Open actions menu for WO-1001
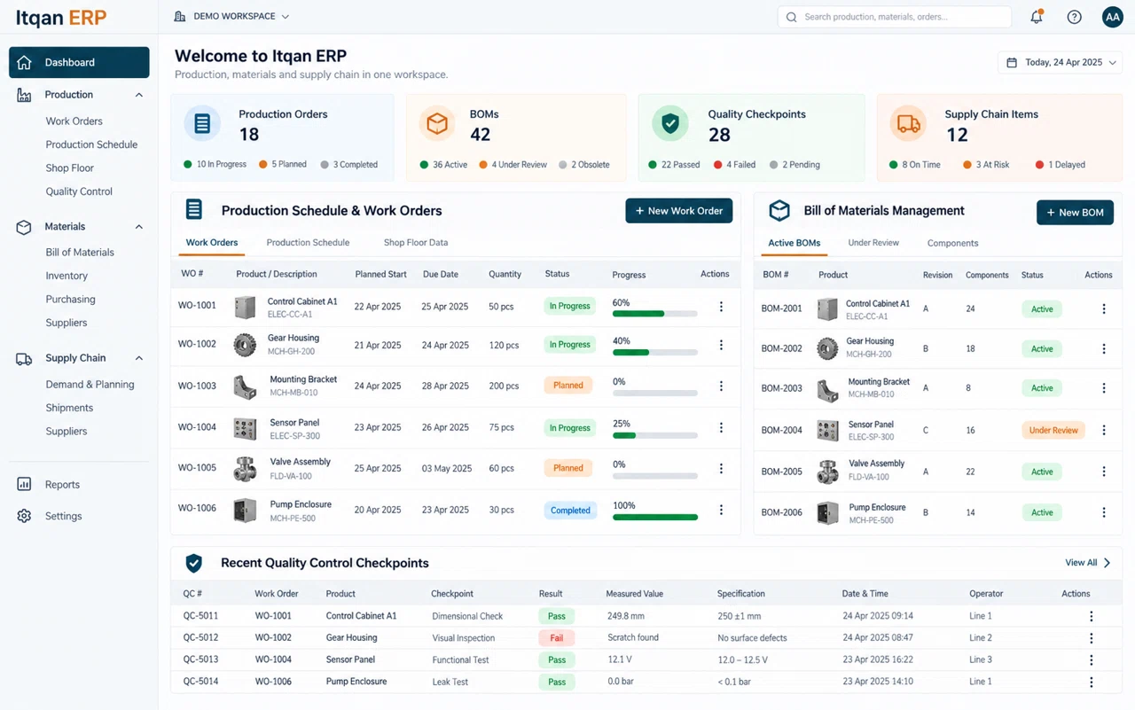 pyautogui.click(x=721, y=307)
